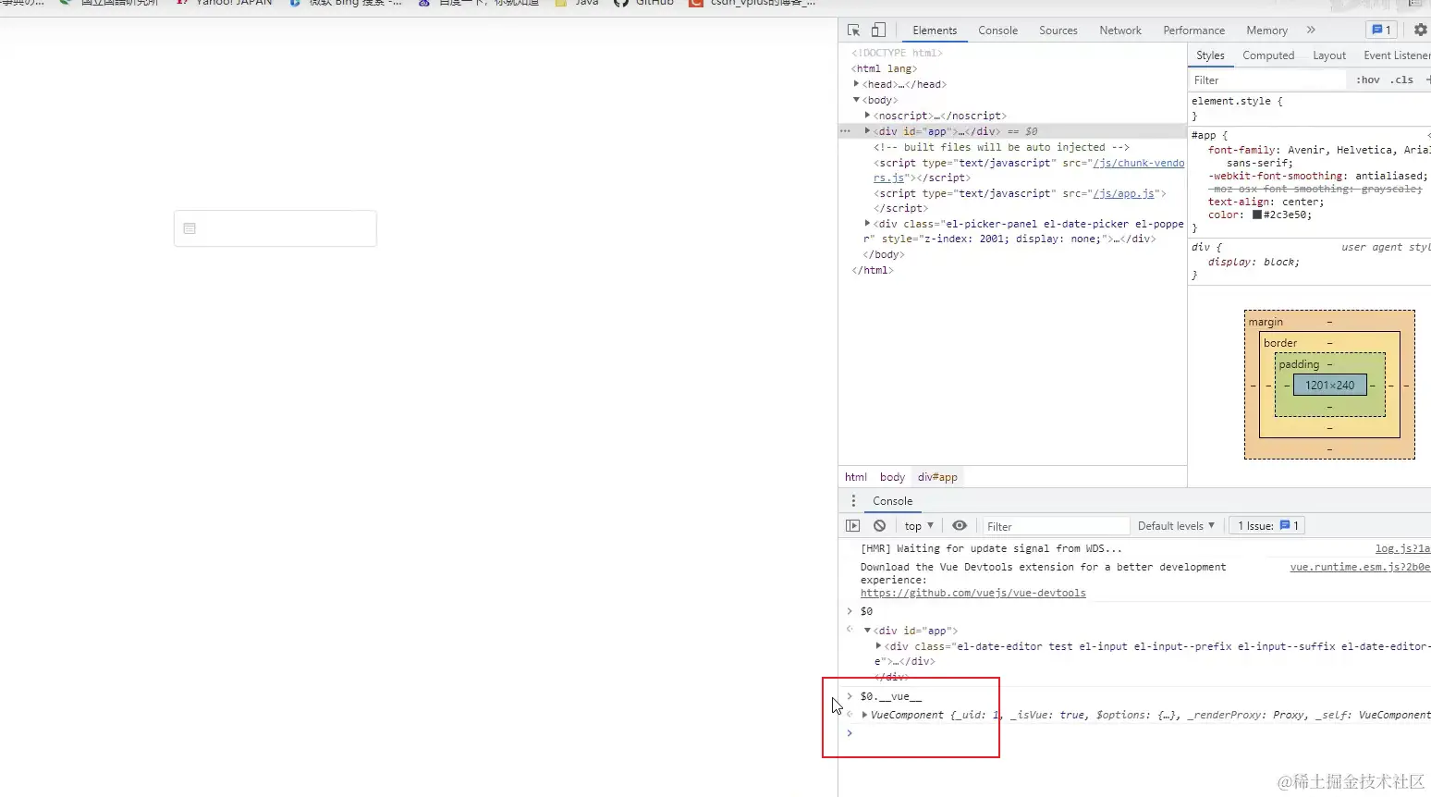Open the Java bookmark folder
Image resolution: width=1431 pixels, height=797 pixels.
[577, 3]
